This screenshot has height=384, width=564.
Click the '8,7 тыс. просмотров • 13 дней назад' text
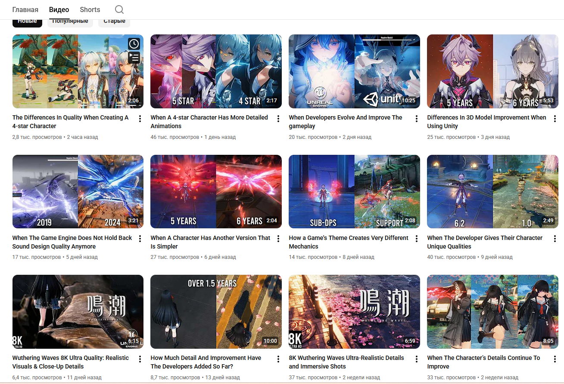click(x=195, y=378)
